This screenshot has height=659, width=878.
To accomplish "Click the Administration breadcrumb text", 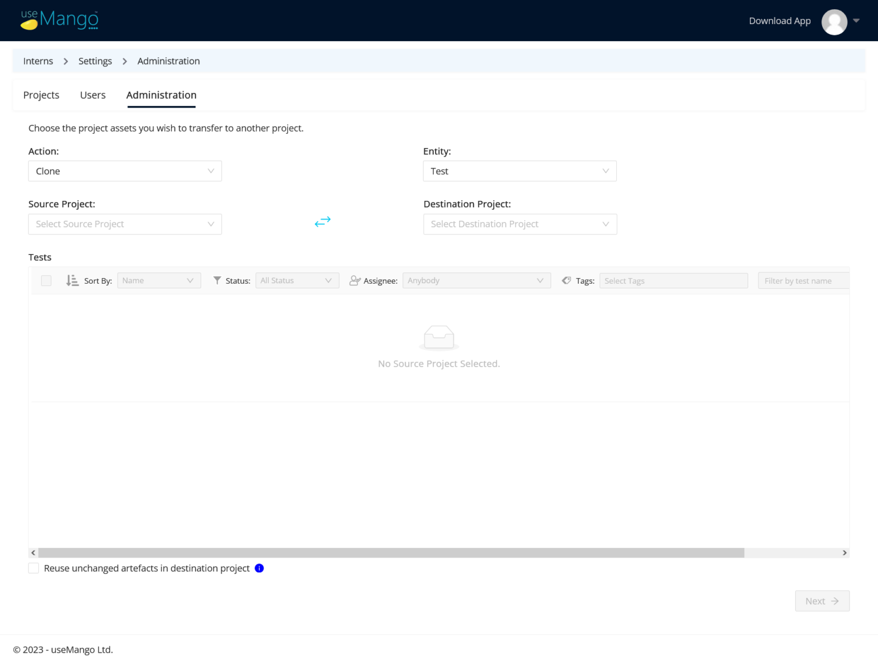I will coord(169,61).
